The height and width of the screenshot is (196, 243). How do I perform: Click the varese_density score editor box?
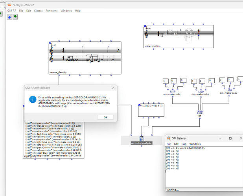(x=85, y=58)
